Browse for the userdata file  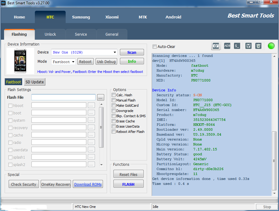[x=91, y=150]
